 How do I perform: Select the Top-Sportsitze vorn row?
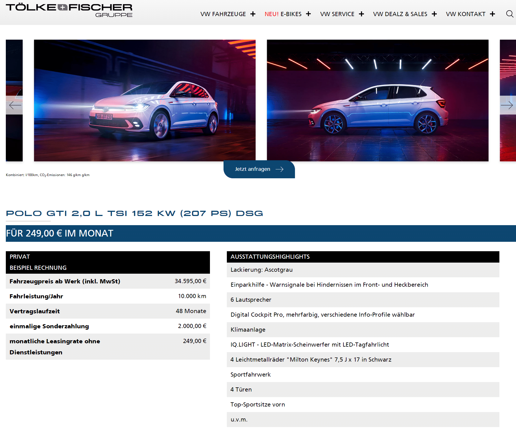pos(363,405)
